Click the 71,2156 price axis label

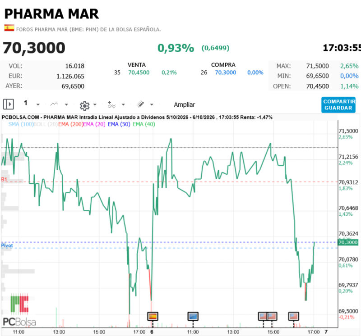pyautogui.click(x=348, y=157)
